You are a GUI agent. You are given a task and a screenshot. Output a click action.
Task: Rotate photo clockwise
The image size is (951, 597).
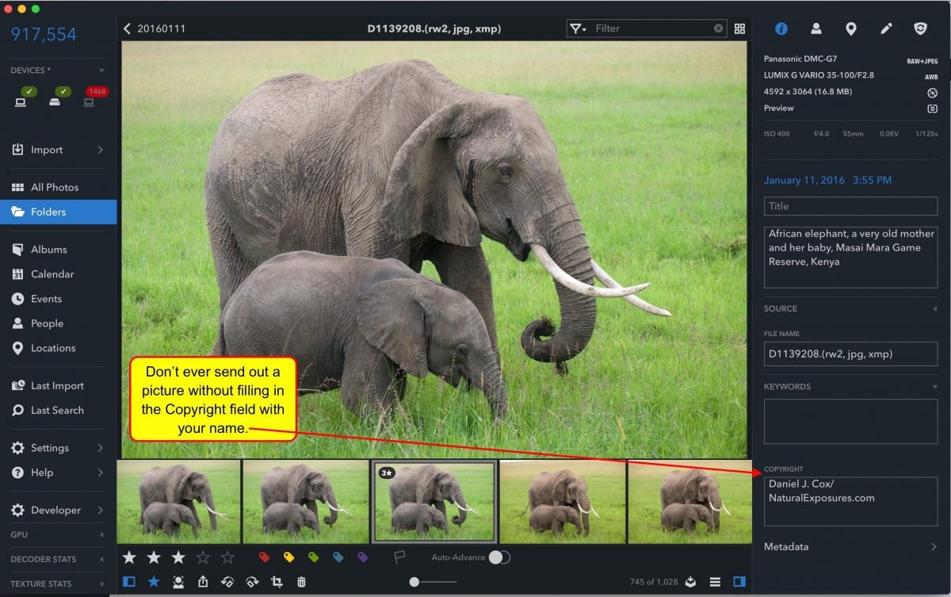pos(252,582)
